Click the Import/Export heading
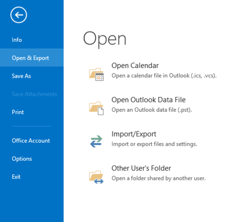The height and width of the screenshot is (222, 246). [134, 134]
